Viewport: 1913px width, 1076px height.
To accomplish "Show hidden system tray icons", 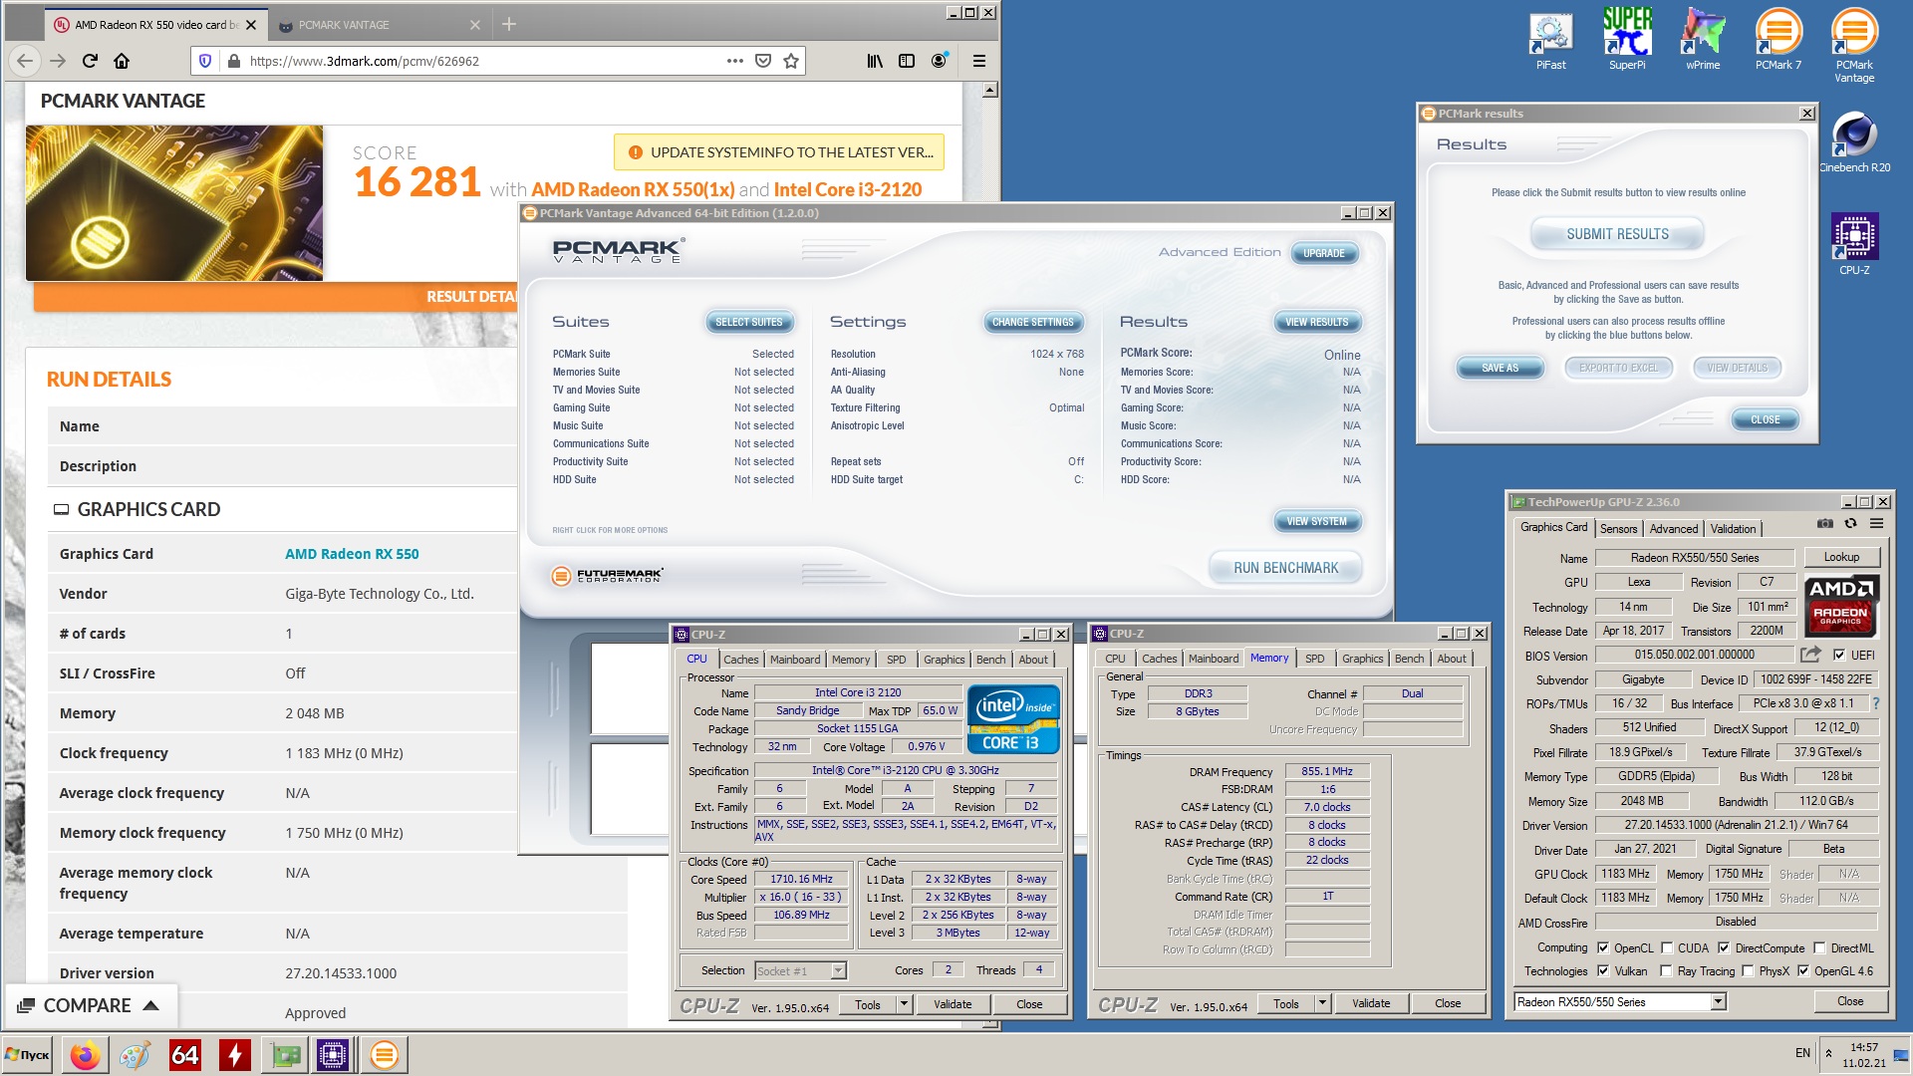I will click(1828, 1053).
